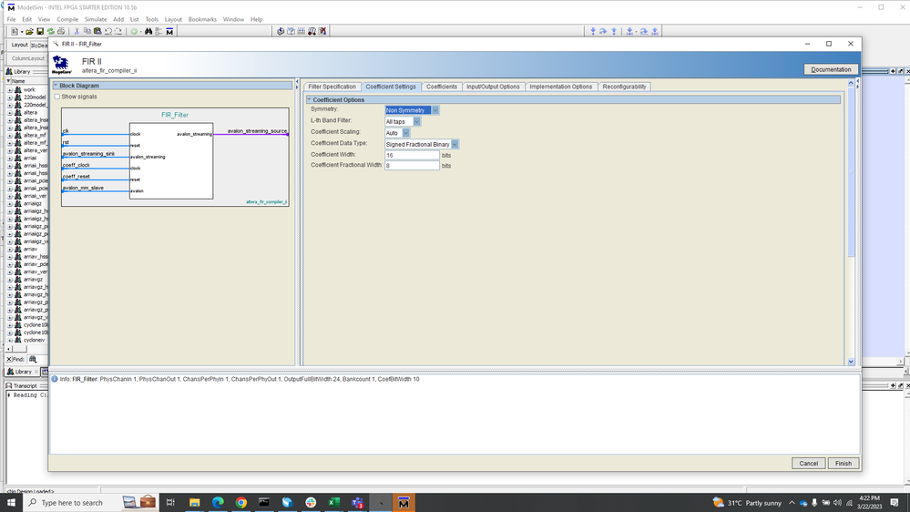Click the Paste clipboard icon

click(97, 31)
